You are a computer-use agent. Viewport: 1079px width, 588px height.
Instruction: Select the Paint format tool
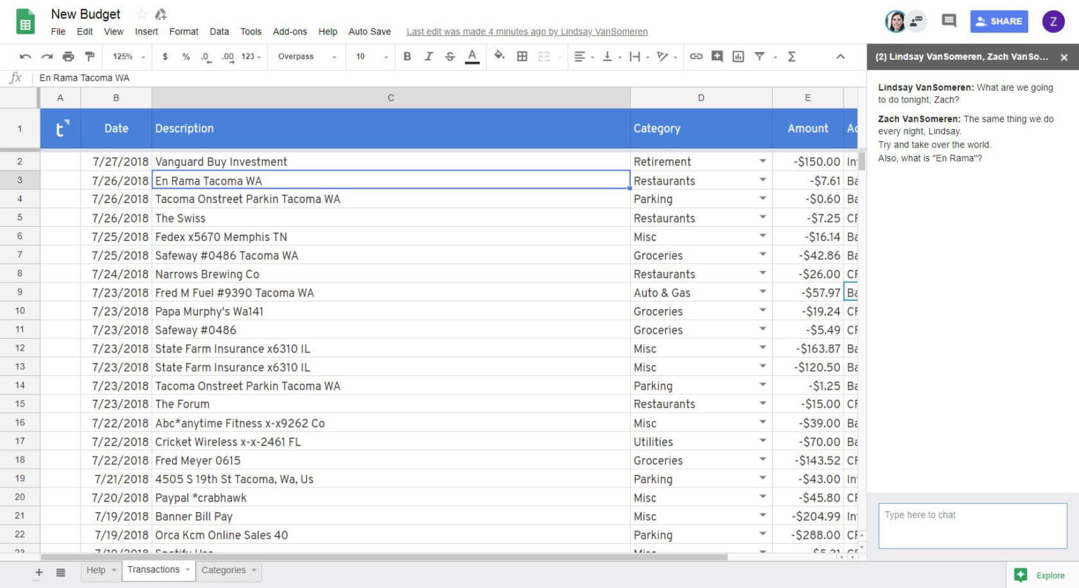[89, 56]
